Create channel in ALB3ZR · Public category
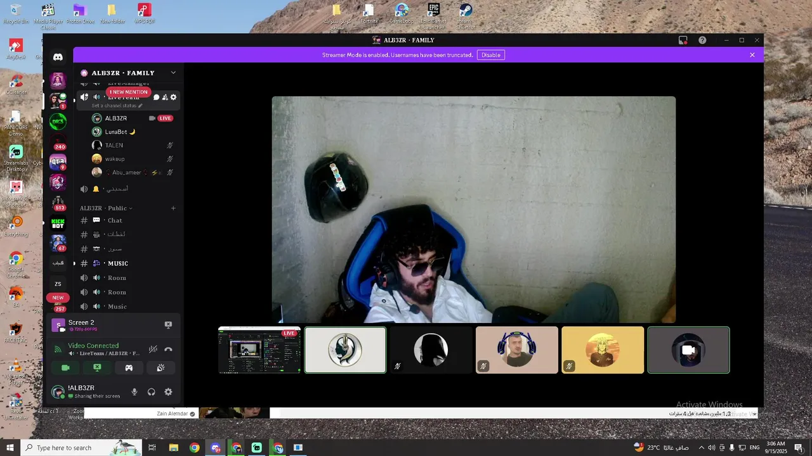 pyautogui.click(x=173, y=208)
